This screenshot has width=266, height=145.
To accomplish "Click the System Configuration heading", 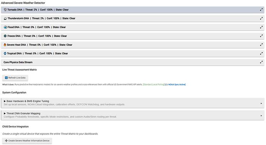I will pyautogui.click(x=14, y=92).
